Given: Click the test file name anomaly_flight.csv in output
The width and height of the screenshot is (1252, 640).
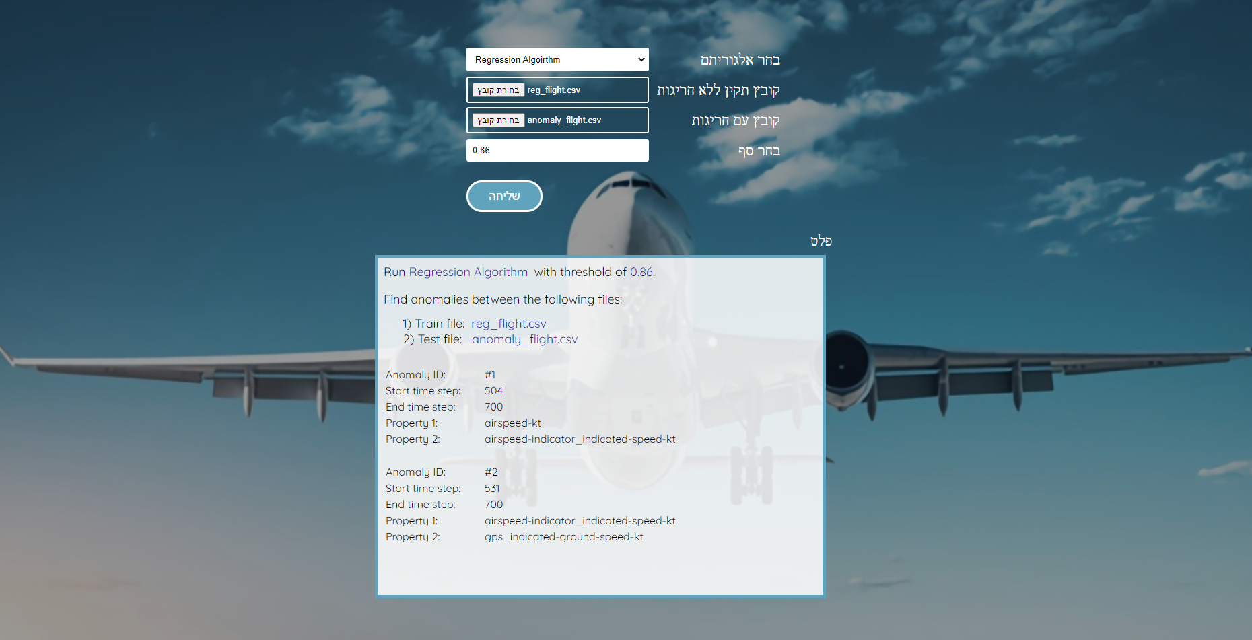Looking at the screenshot, I should click(x=524, y=339).
